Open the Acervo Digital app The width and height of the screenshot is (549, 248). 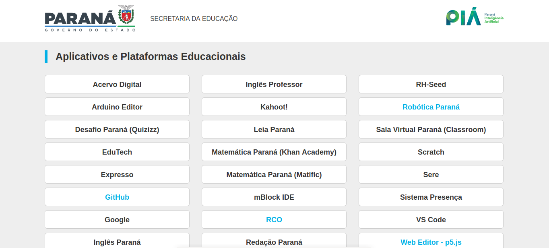[117, 84]
